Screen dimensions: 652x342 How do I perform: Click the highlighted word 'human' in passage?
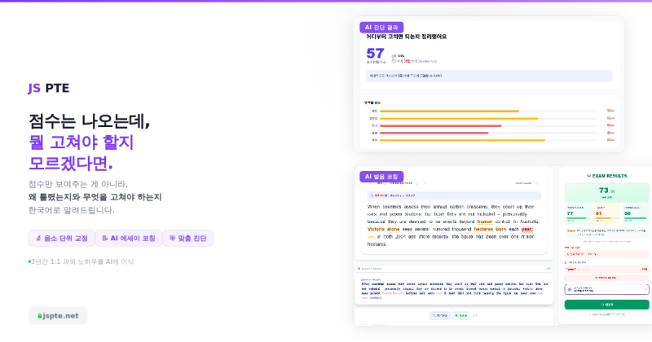point(485,221)
